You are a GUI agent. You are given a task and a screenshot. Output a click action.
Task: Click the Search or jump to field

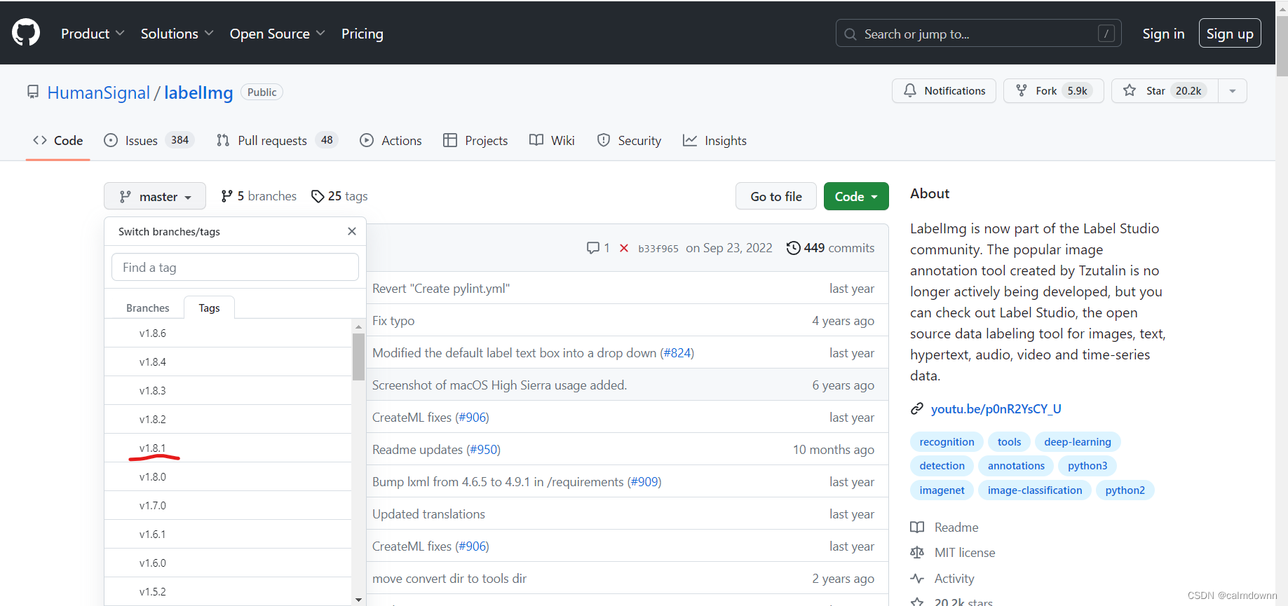point(978,34)
